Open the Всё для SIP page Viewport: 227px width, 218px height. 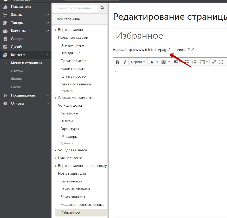70,53
